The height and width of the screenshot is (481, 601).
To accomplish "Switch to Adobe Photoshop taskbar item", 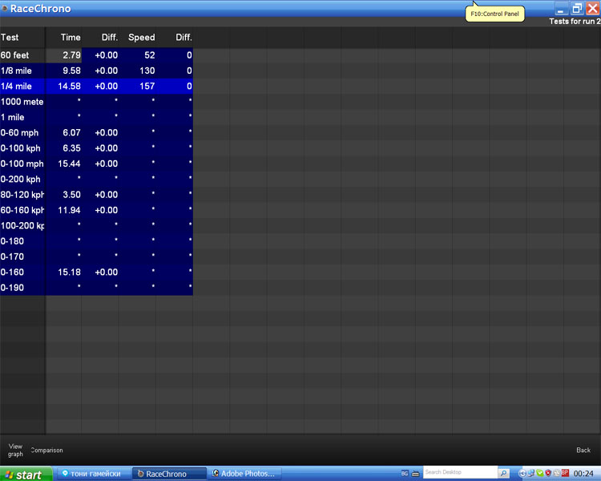I will pos(245,474).
